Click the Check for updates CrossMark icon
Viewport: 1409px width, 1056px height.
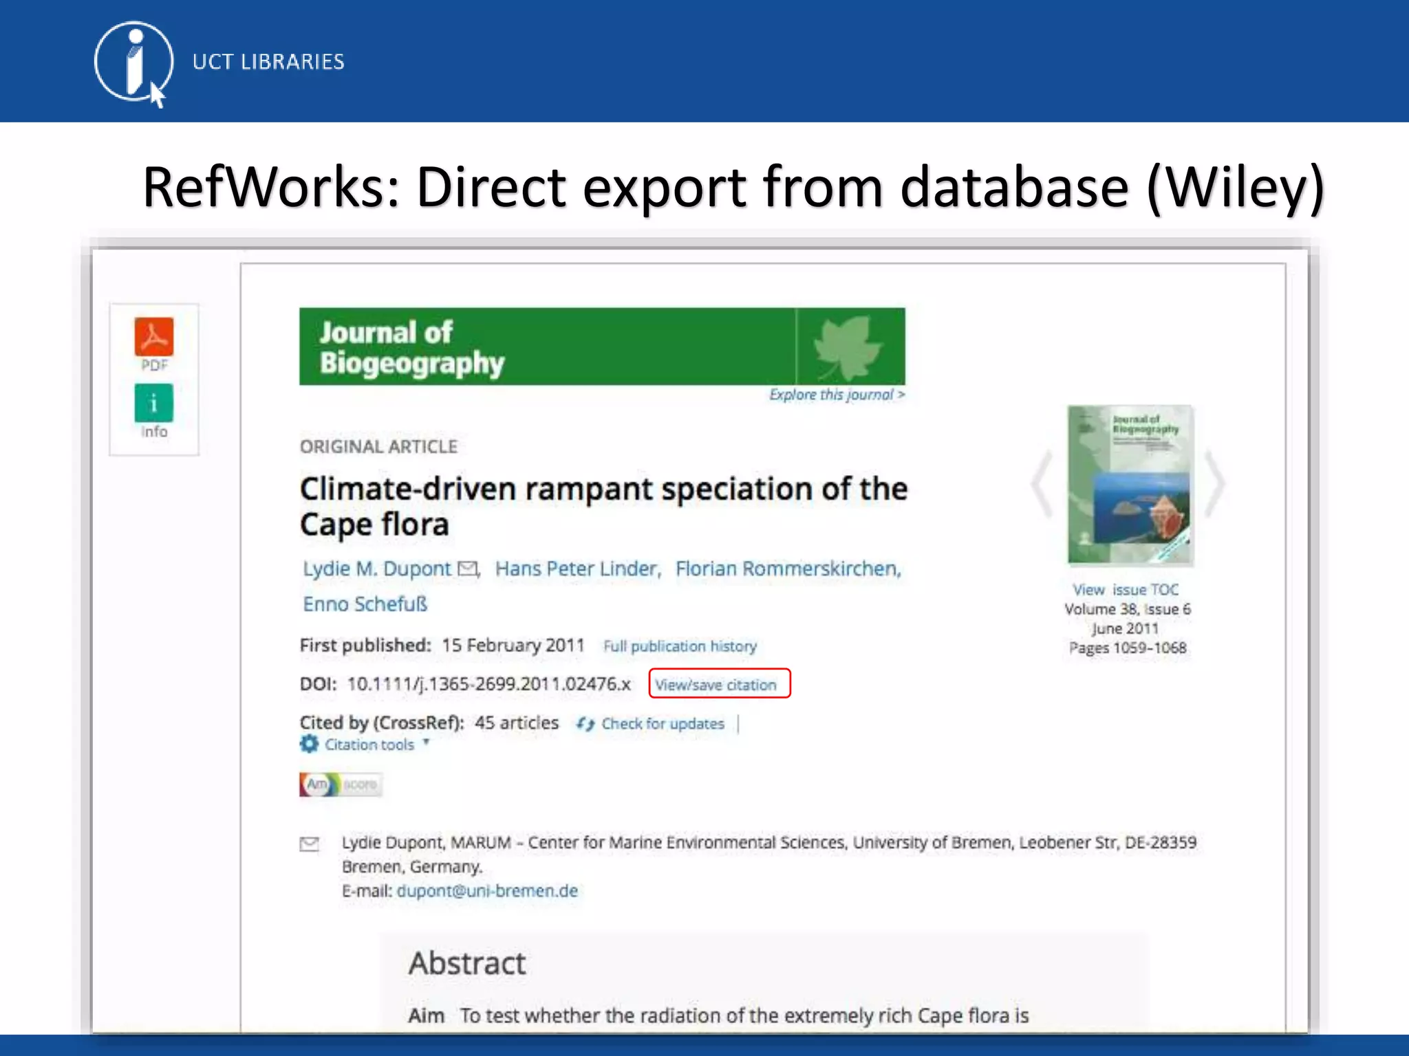585,724
